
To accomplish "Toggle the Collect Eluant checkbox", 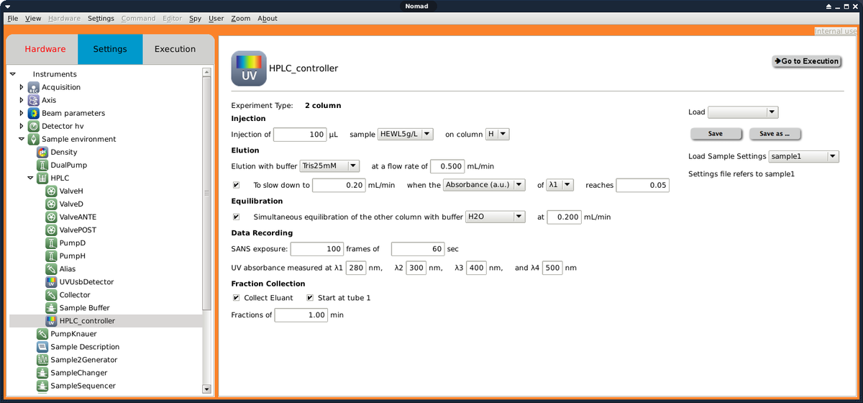I will tap(237, 298).
